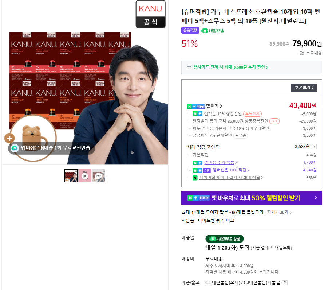Open the 펫 바우처 50% 웰컴할인 banner
Screen dimensions: 324x290
[252, 198]
